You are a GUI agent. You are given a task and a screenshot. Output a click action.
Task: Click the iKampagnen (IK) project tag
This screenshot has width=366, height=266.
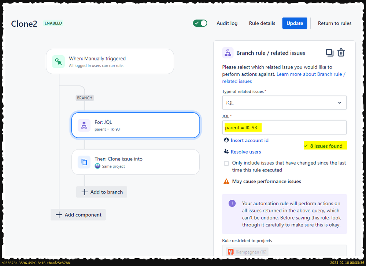(x=247, y=252)
